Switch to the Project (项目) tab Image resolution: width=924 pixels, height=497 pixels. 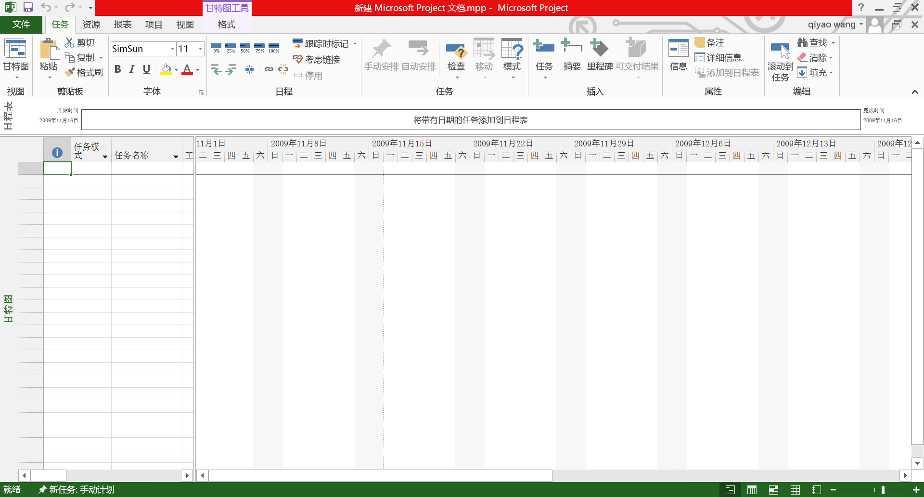(x=154, y=25)
